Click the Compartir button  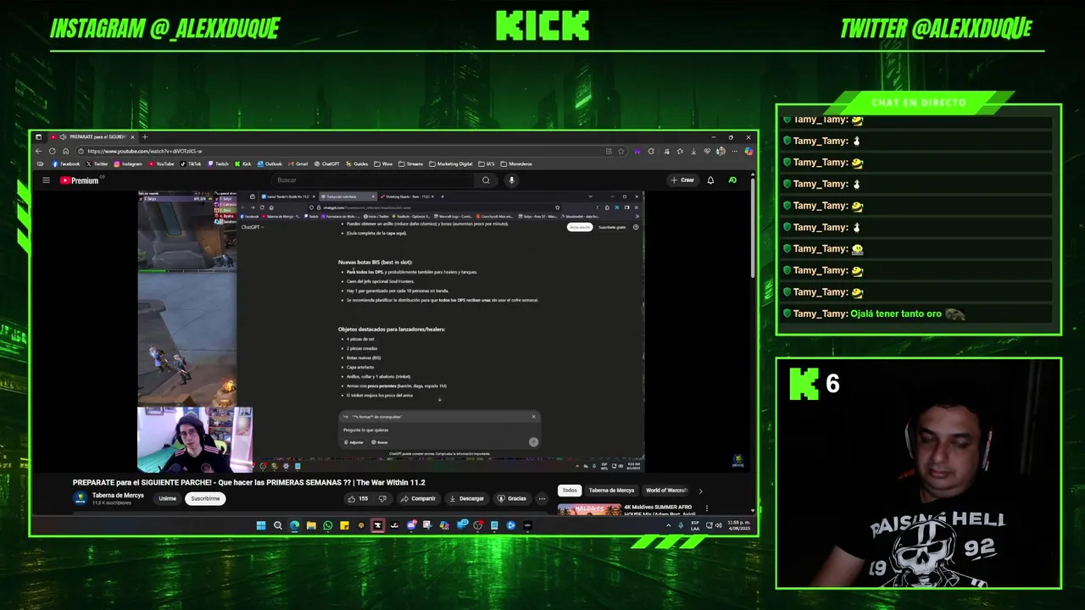pos(418,498)
